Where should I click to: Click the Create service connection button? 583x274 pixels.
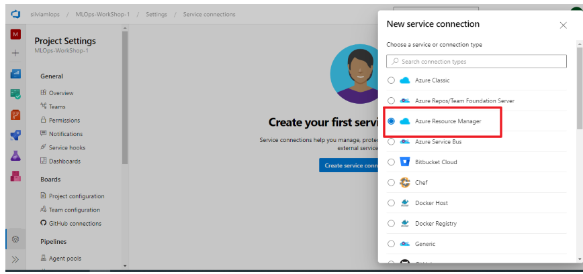pos(349,165)
